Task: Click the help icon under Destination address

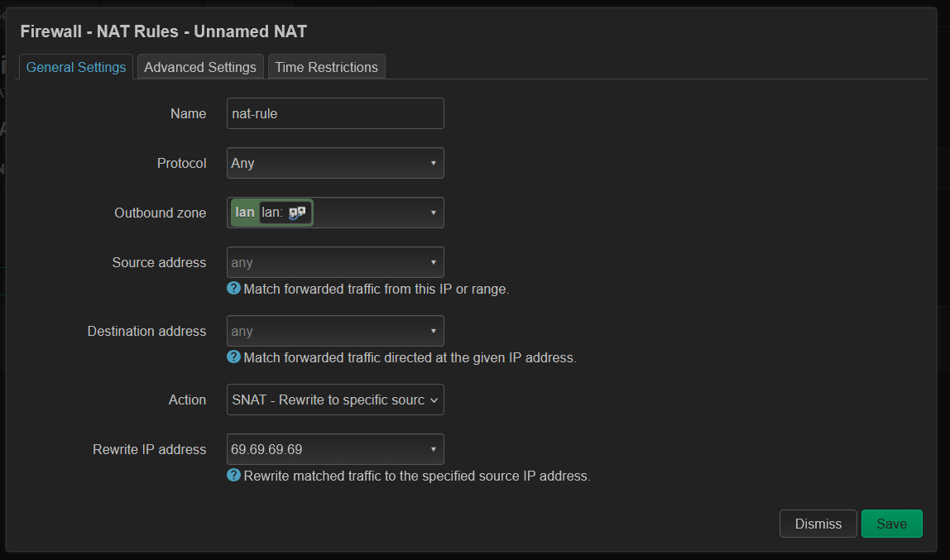Action: point(233,357)
